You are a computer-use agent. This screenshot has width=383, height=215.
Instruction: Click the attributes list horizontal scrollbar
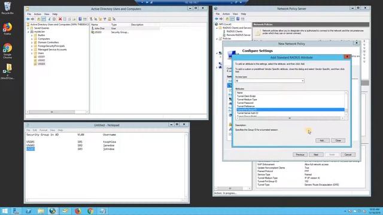290,118
